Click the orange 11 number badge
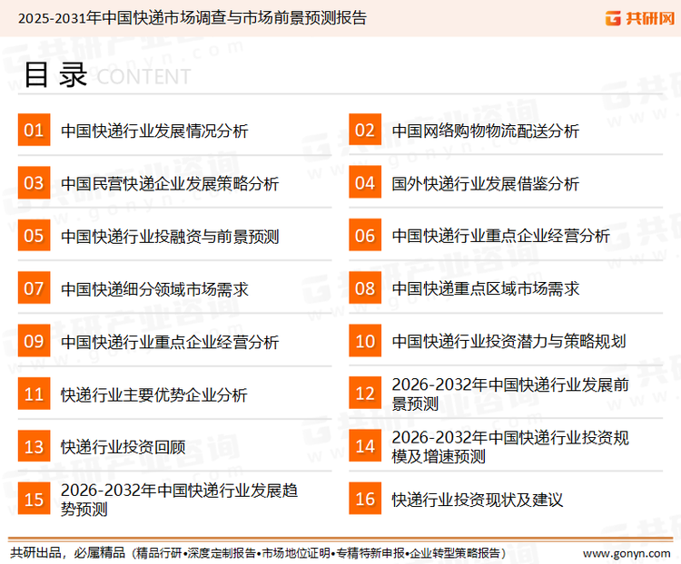Image resolution: width=681 pixels, height=564 pixels. coord(34,394)
